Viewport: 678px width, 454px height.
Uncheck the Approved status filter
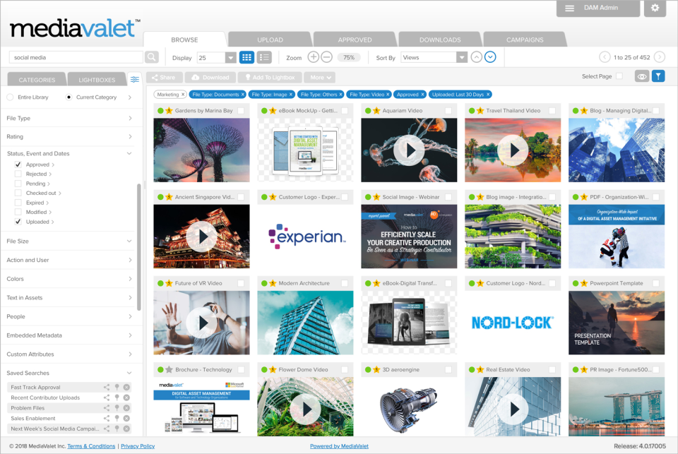[x=19, y=164]
